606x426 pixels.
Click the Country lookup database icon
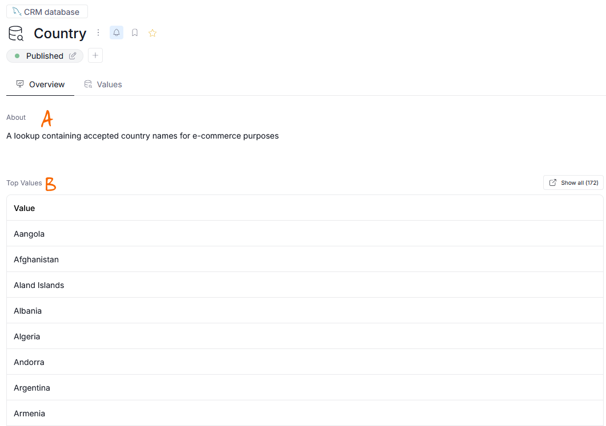point(16,34)
